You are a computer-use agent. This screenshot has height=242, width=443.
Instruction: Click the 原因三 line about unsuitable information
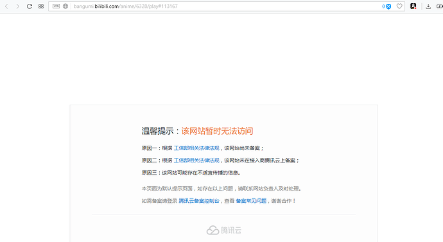tap(191, 173)
